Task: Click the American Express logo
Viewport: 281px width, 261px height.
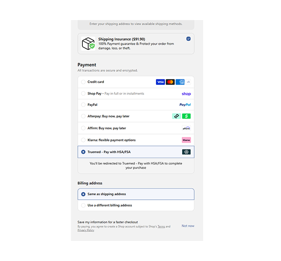Action: (x=180, y=82)
